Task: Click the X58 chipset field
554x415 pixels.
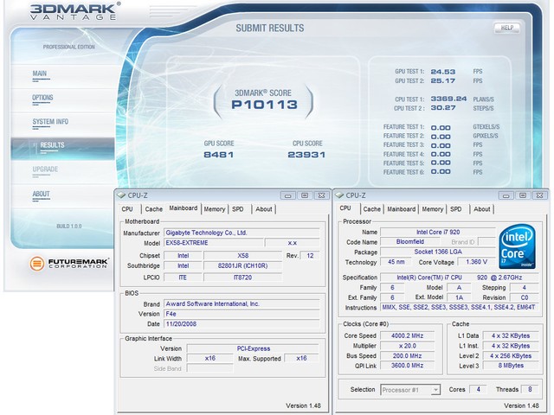Action: (242, 256)
